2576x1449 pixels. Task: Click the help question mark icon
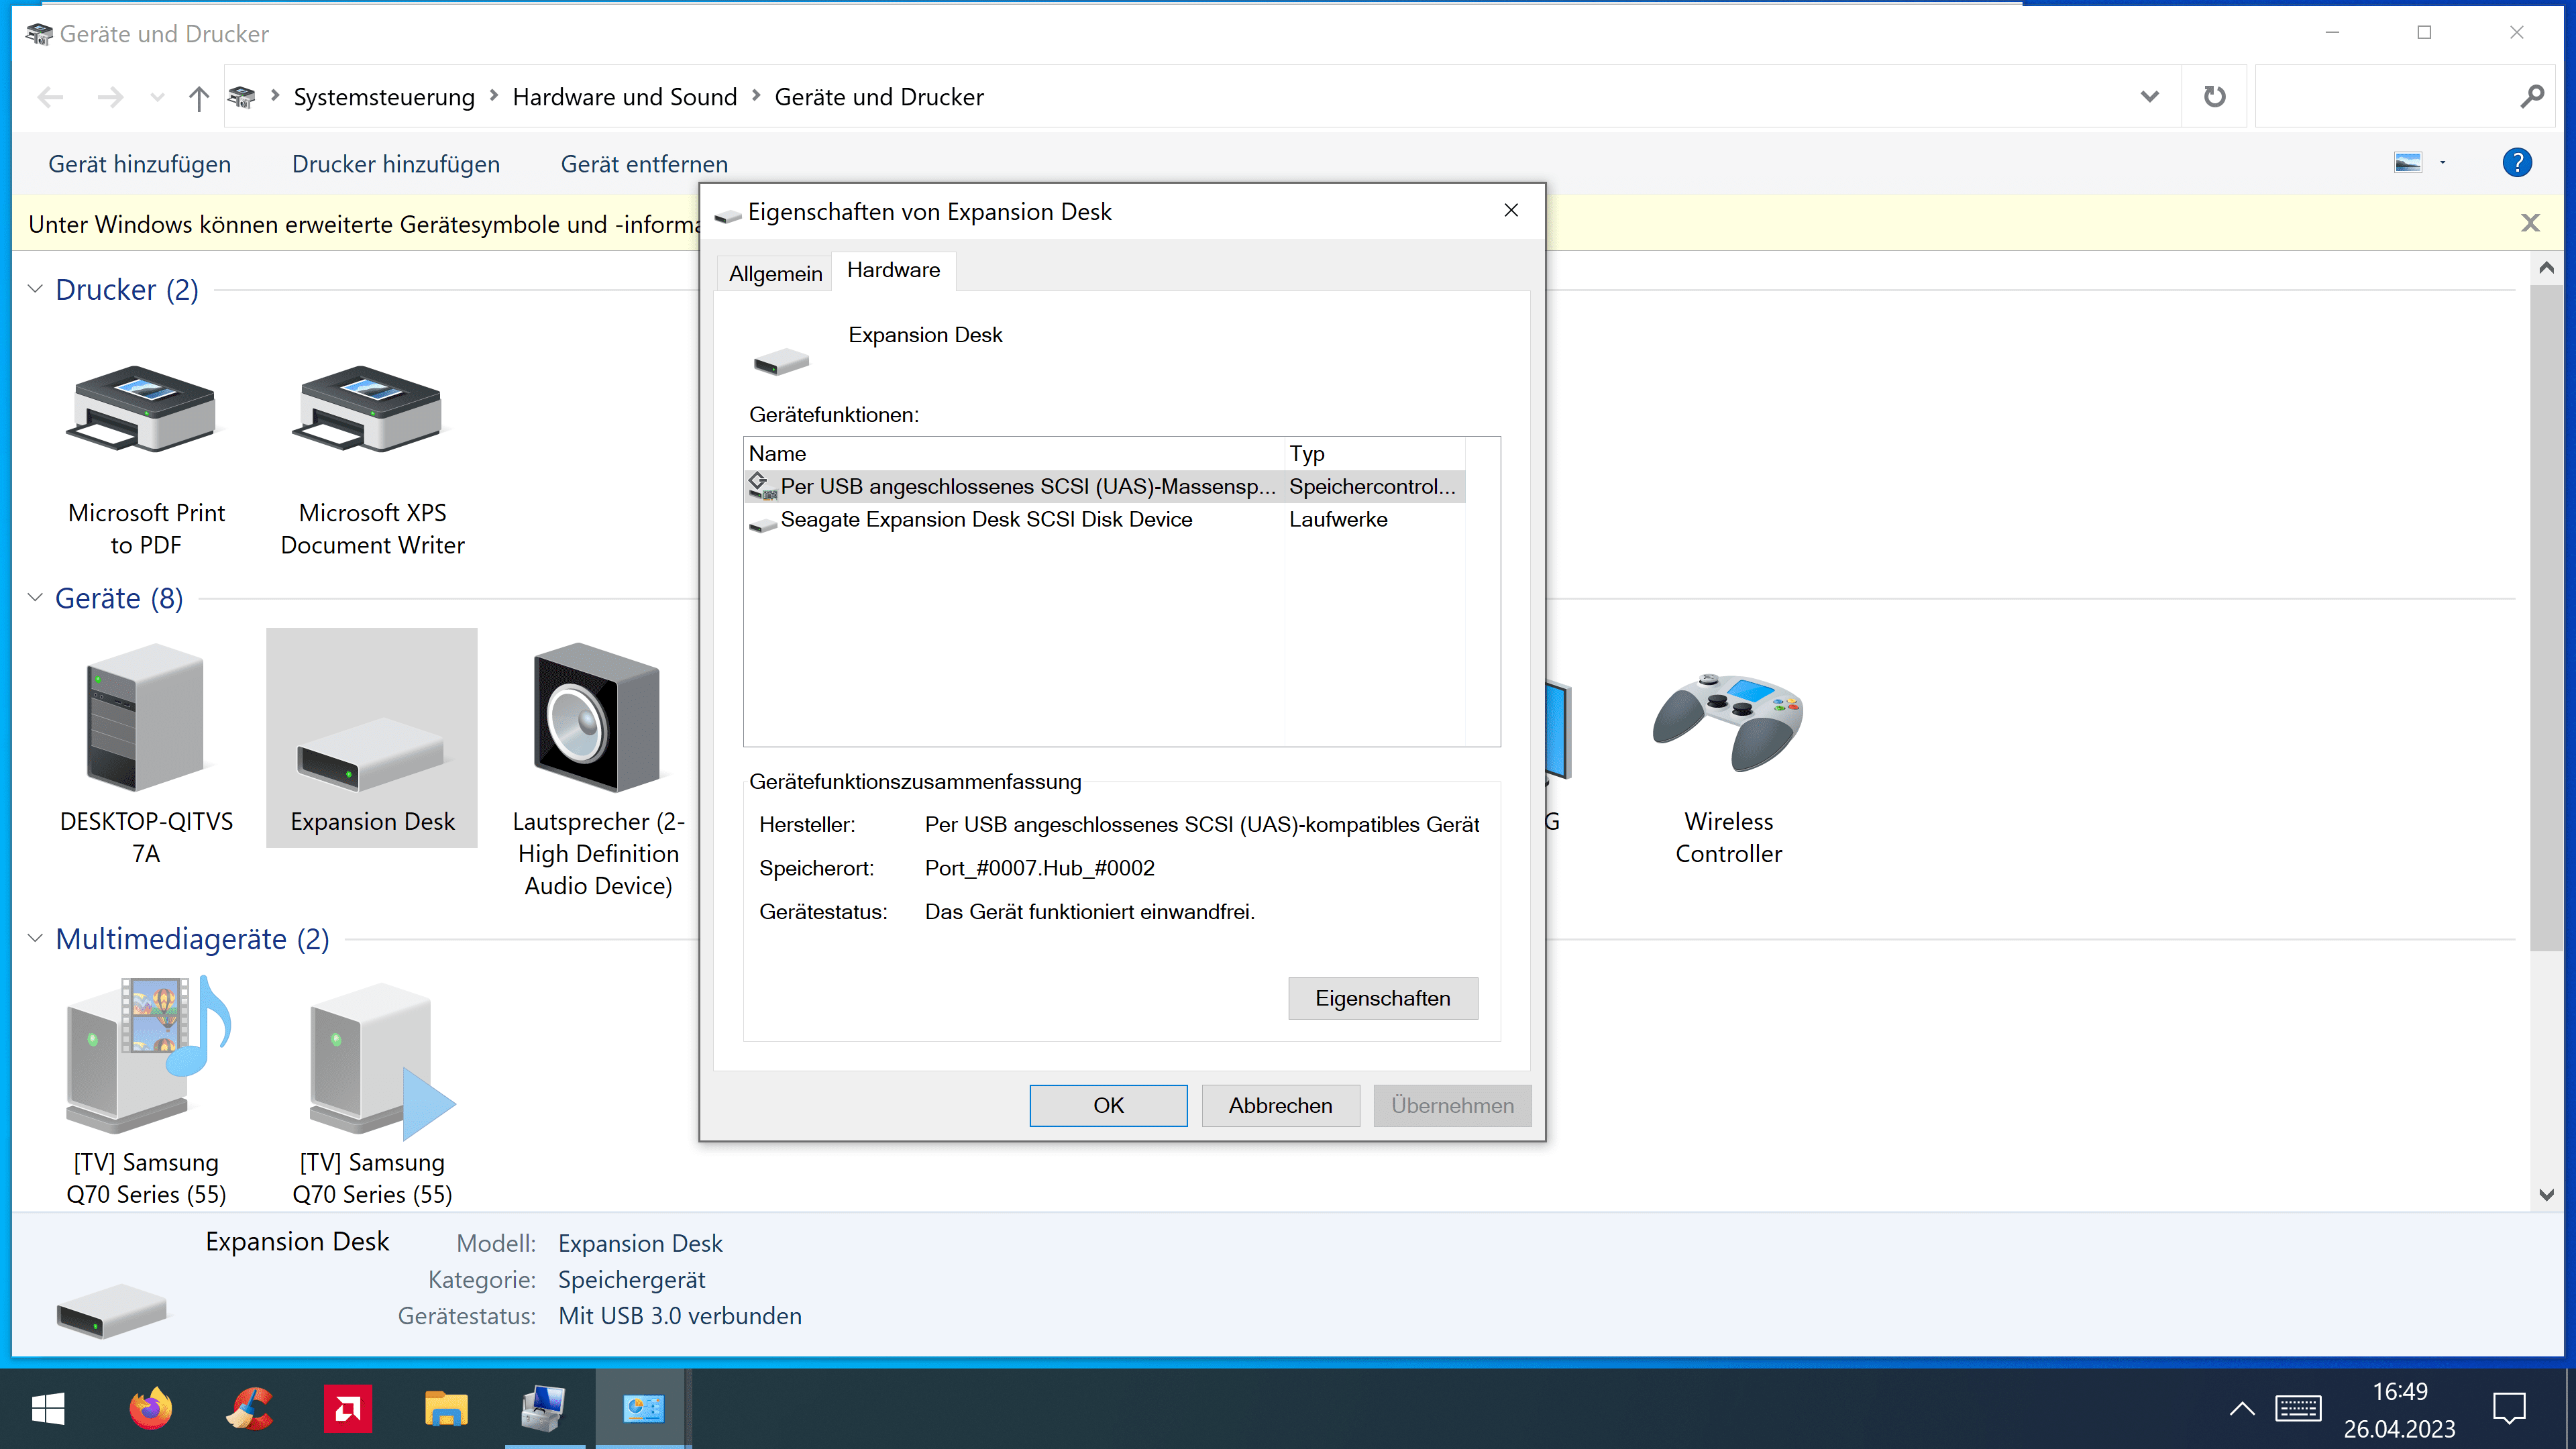[2516, 163]
